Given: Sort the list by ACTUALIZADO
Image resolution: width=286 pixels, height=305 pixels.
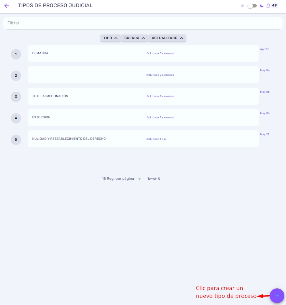Looking at the screenshot, I should pos(167,38).
